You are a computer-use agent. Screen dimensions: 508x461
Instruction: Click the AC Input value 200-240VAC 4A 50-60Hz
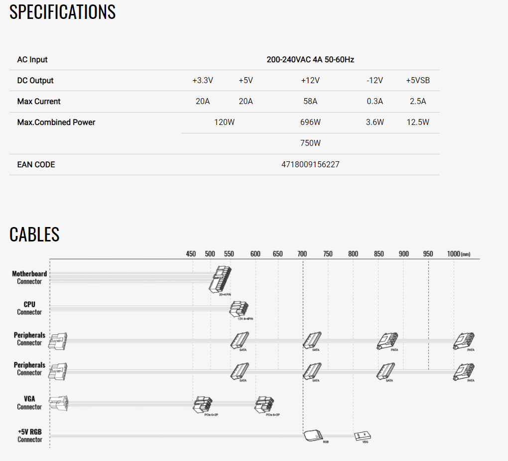pos(310,60)
